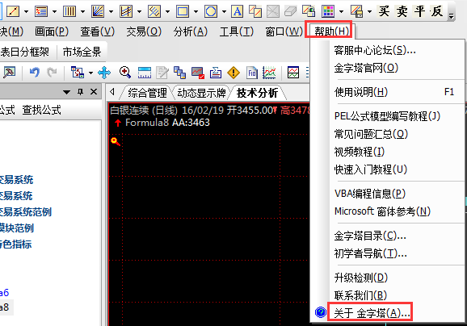This screenshot has height=326, width=467.
Task: Select the vertical cycle lines tool
Action: coord(69,11)
